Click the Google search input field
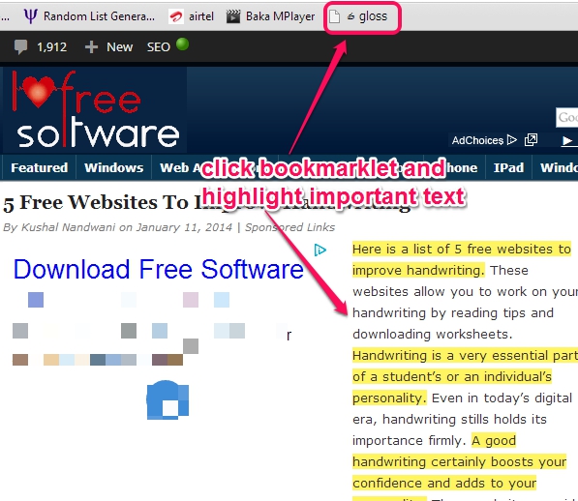578x501 pixels. click(x=567, y=118)
